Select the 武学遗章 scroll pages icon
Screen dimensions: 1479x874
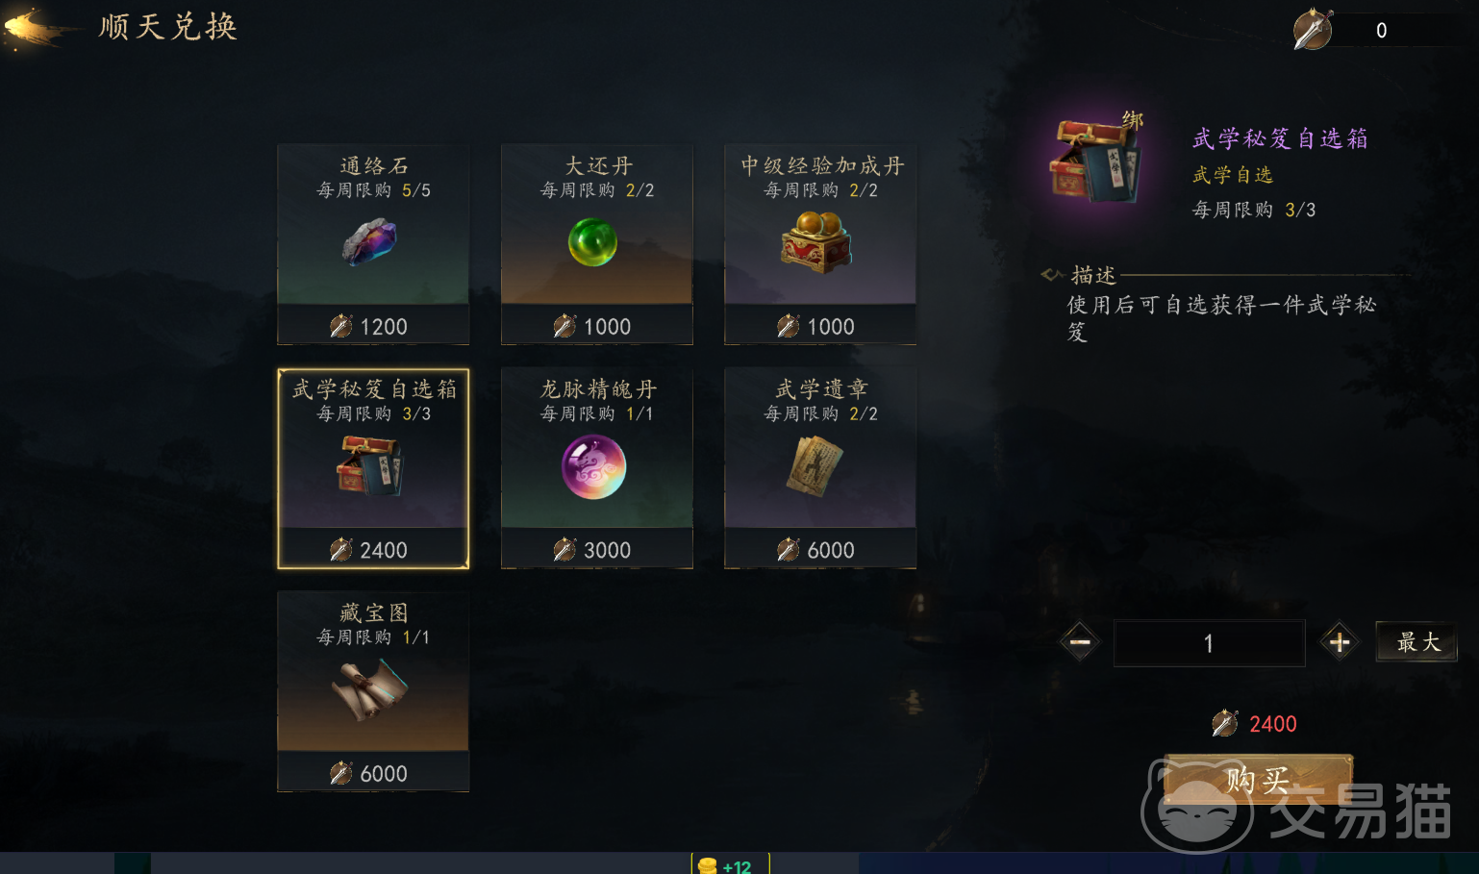click(815, 466)
